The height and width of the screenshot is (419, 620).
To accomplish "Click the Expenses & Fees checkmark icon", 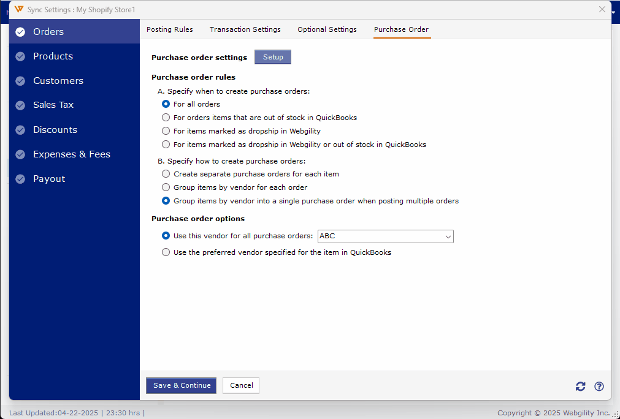I will pos(19,154).
